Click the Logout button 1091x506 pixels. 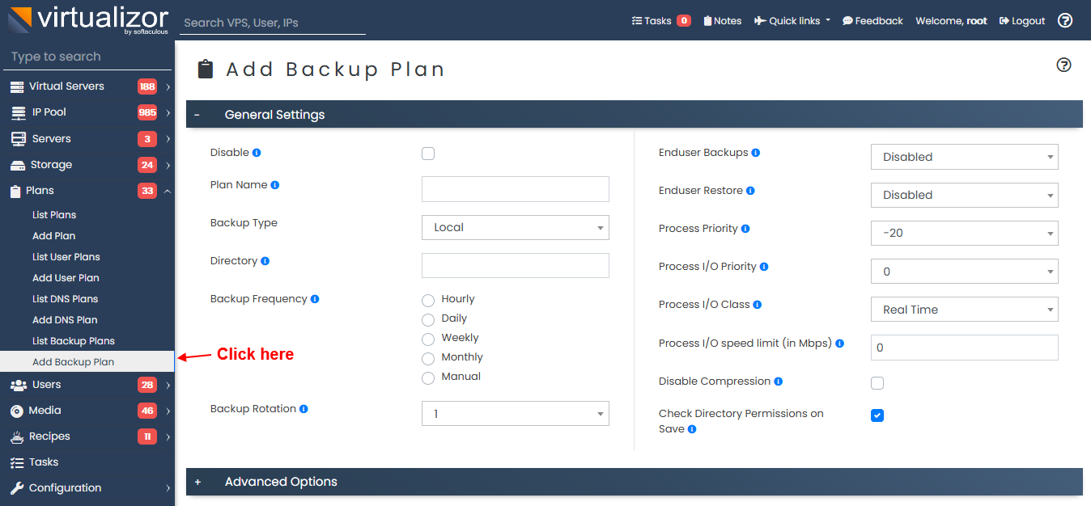point(1021,20)
